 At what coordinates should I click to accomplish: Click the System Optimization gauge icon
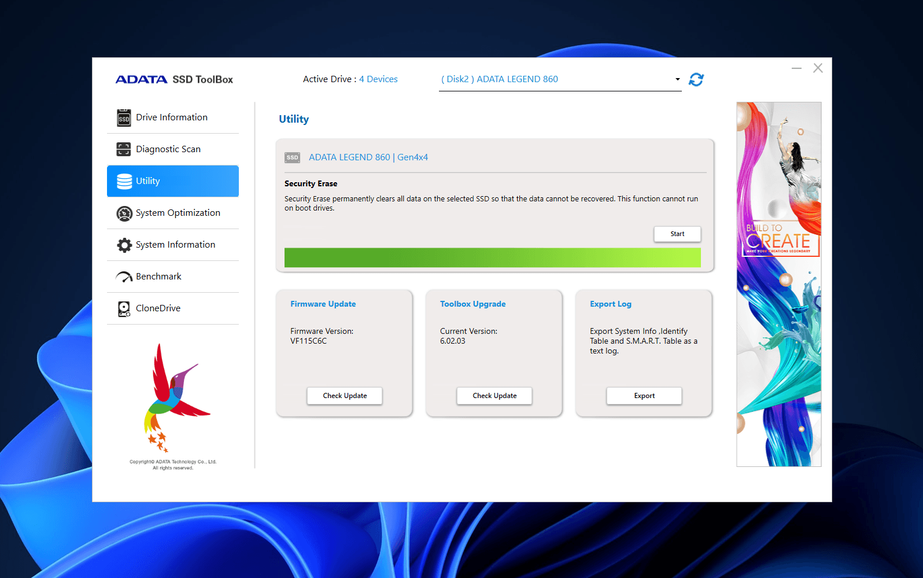[x=124, y=213]
